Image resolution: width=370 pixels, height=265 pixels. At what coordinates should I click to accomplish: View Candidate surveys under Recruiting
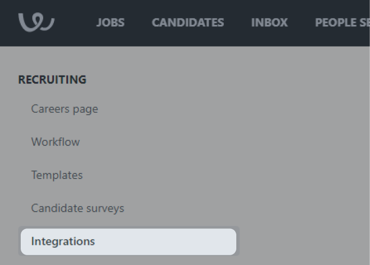[78, 208]
